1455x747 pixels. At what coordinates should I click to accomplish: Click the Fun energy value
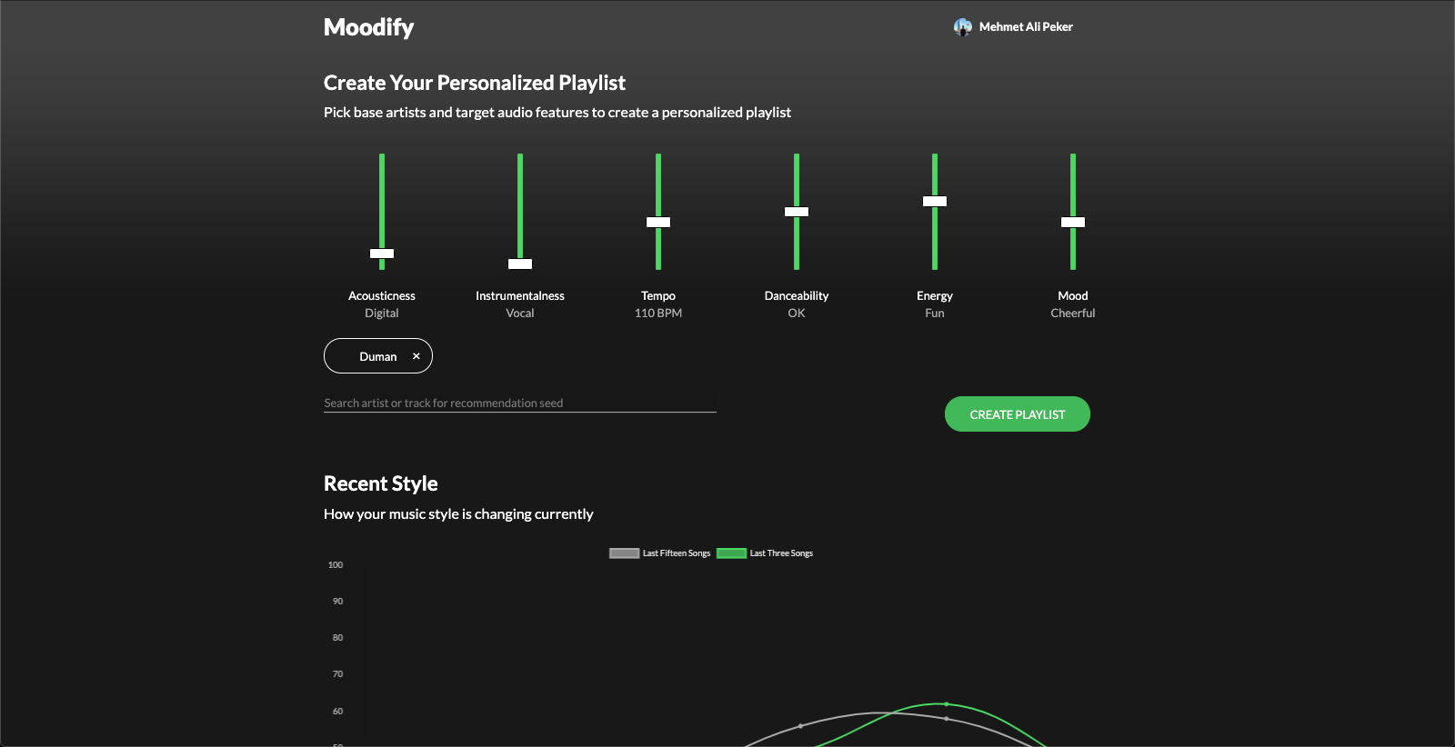935,314
